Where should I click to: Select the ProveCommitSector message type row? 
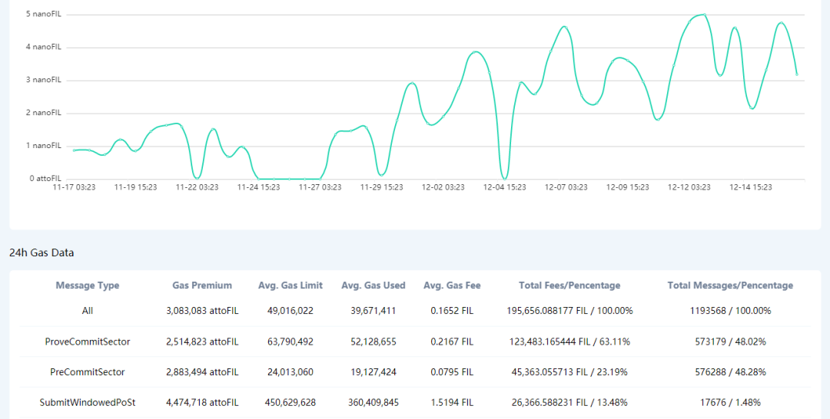(88, 341)
